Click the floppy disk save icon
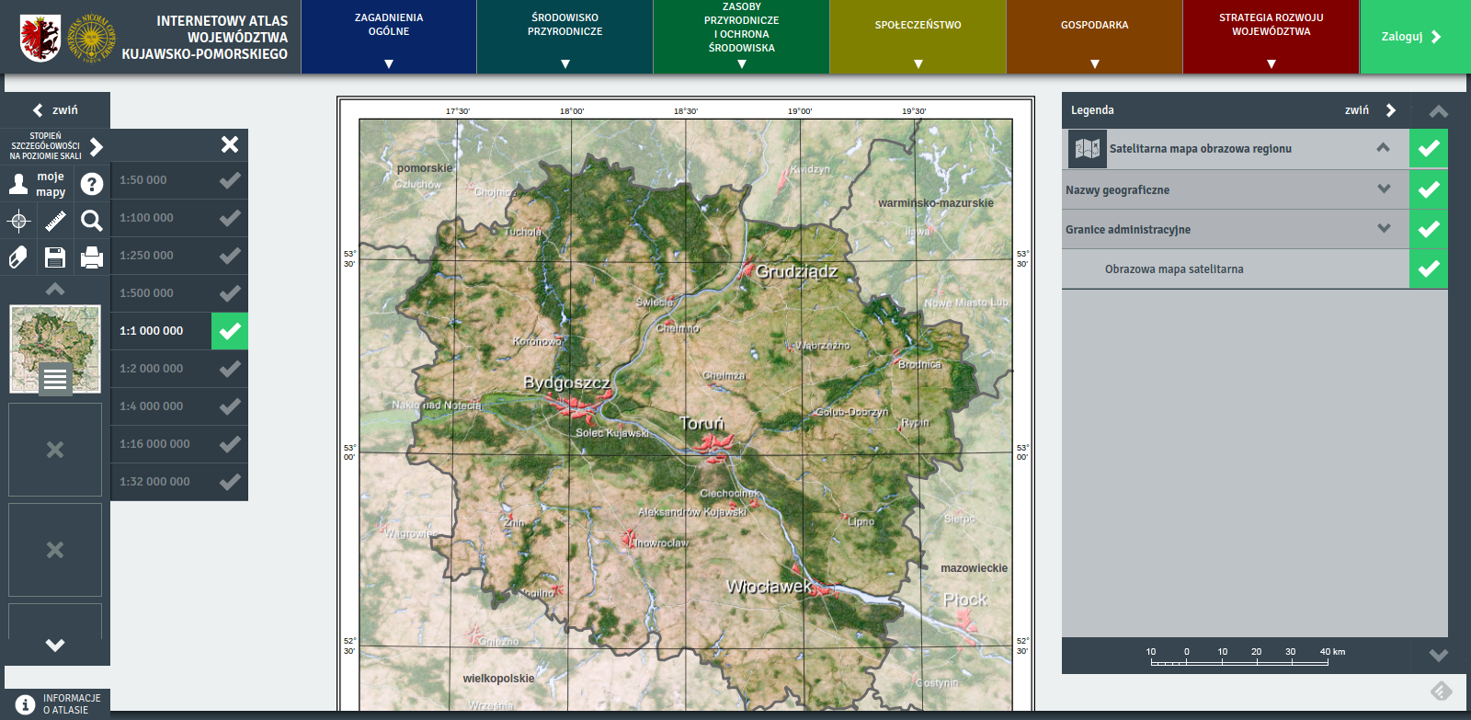 click(x=55, y=257)
